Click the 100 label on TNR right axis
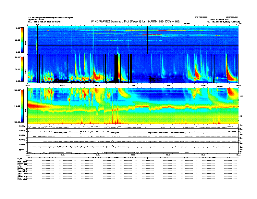Screen dimensions: 257x199 (x=241, y=96)
